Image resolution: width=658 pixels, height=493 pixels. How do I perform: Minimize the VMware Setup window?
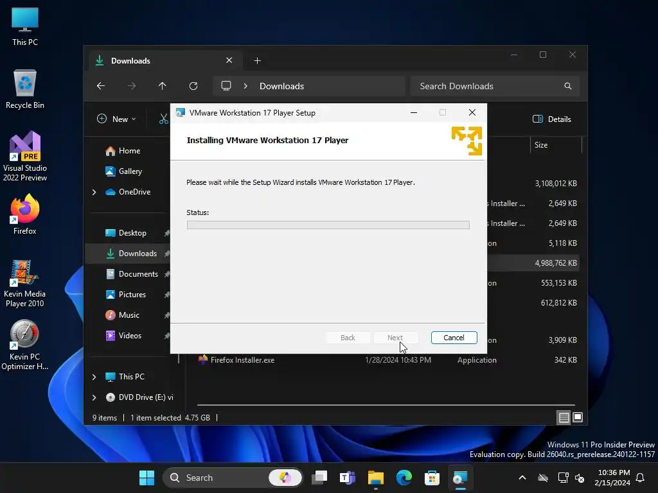coord(414,113)
